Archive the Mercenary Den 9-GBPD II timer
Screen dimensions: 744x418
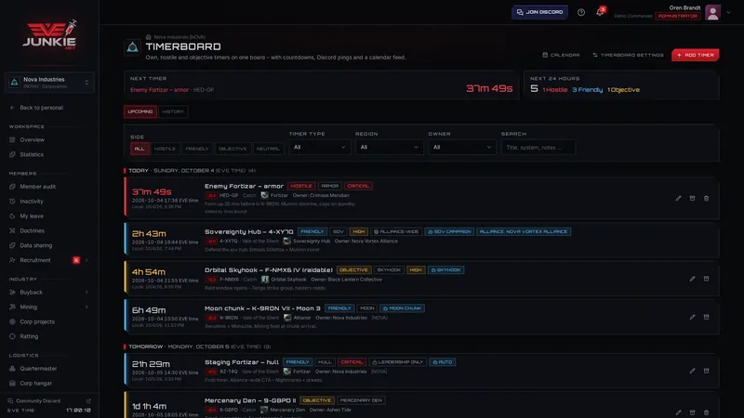[x=692, y=412]
